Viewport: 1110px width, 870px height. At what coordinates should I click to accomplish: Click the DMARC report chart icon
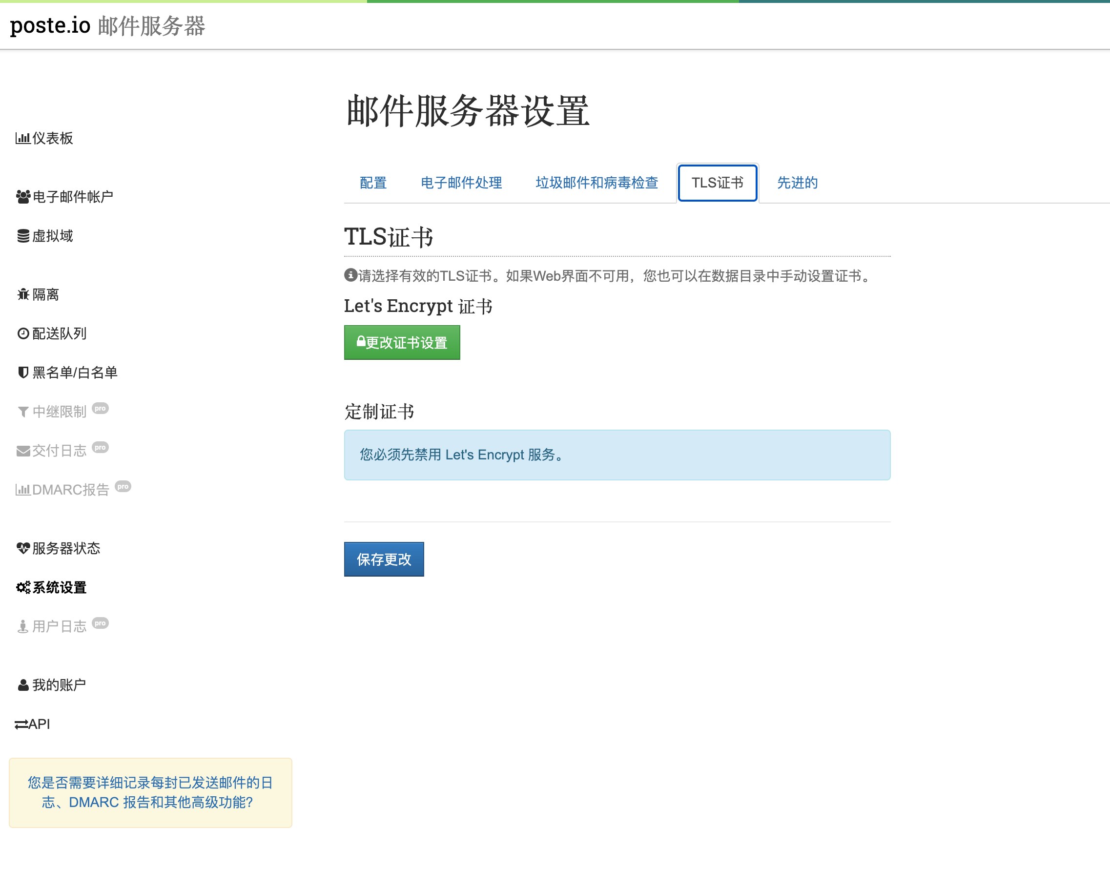[x=22, y=490]
